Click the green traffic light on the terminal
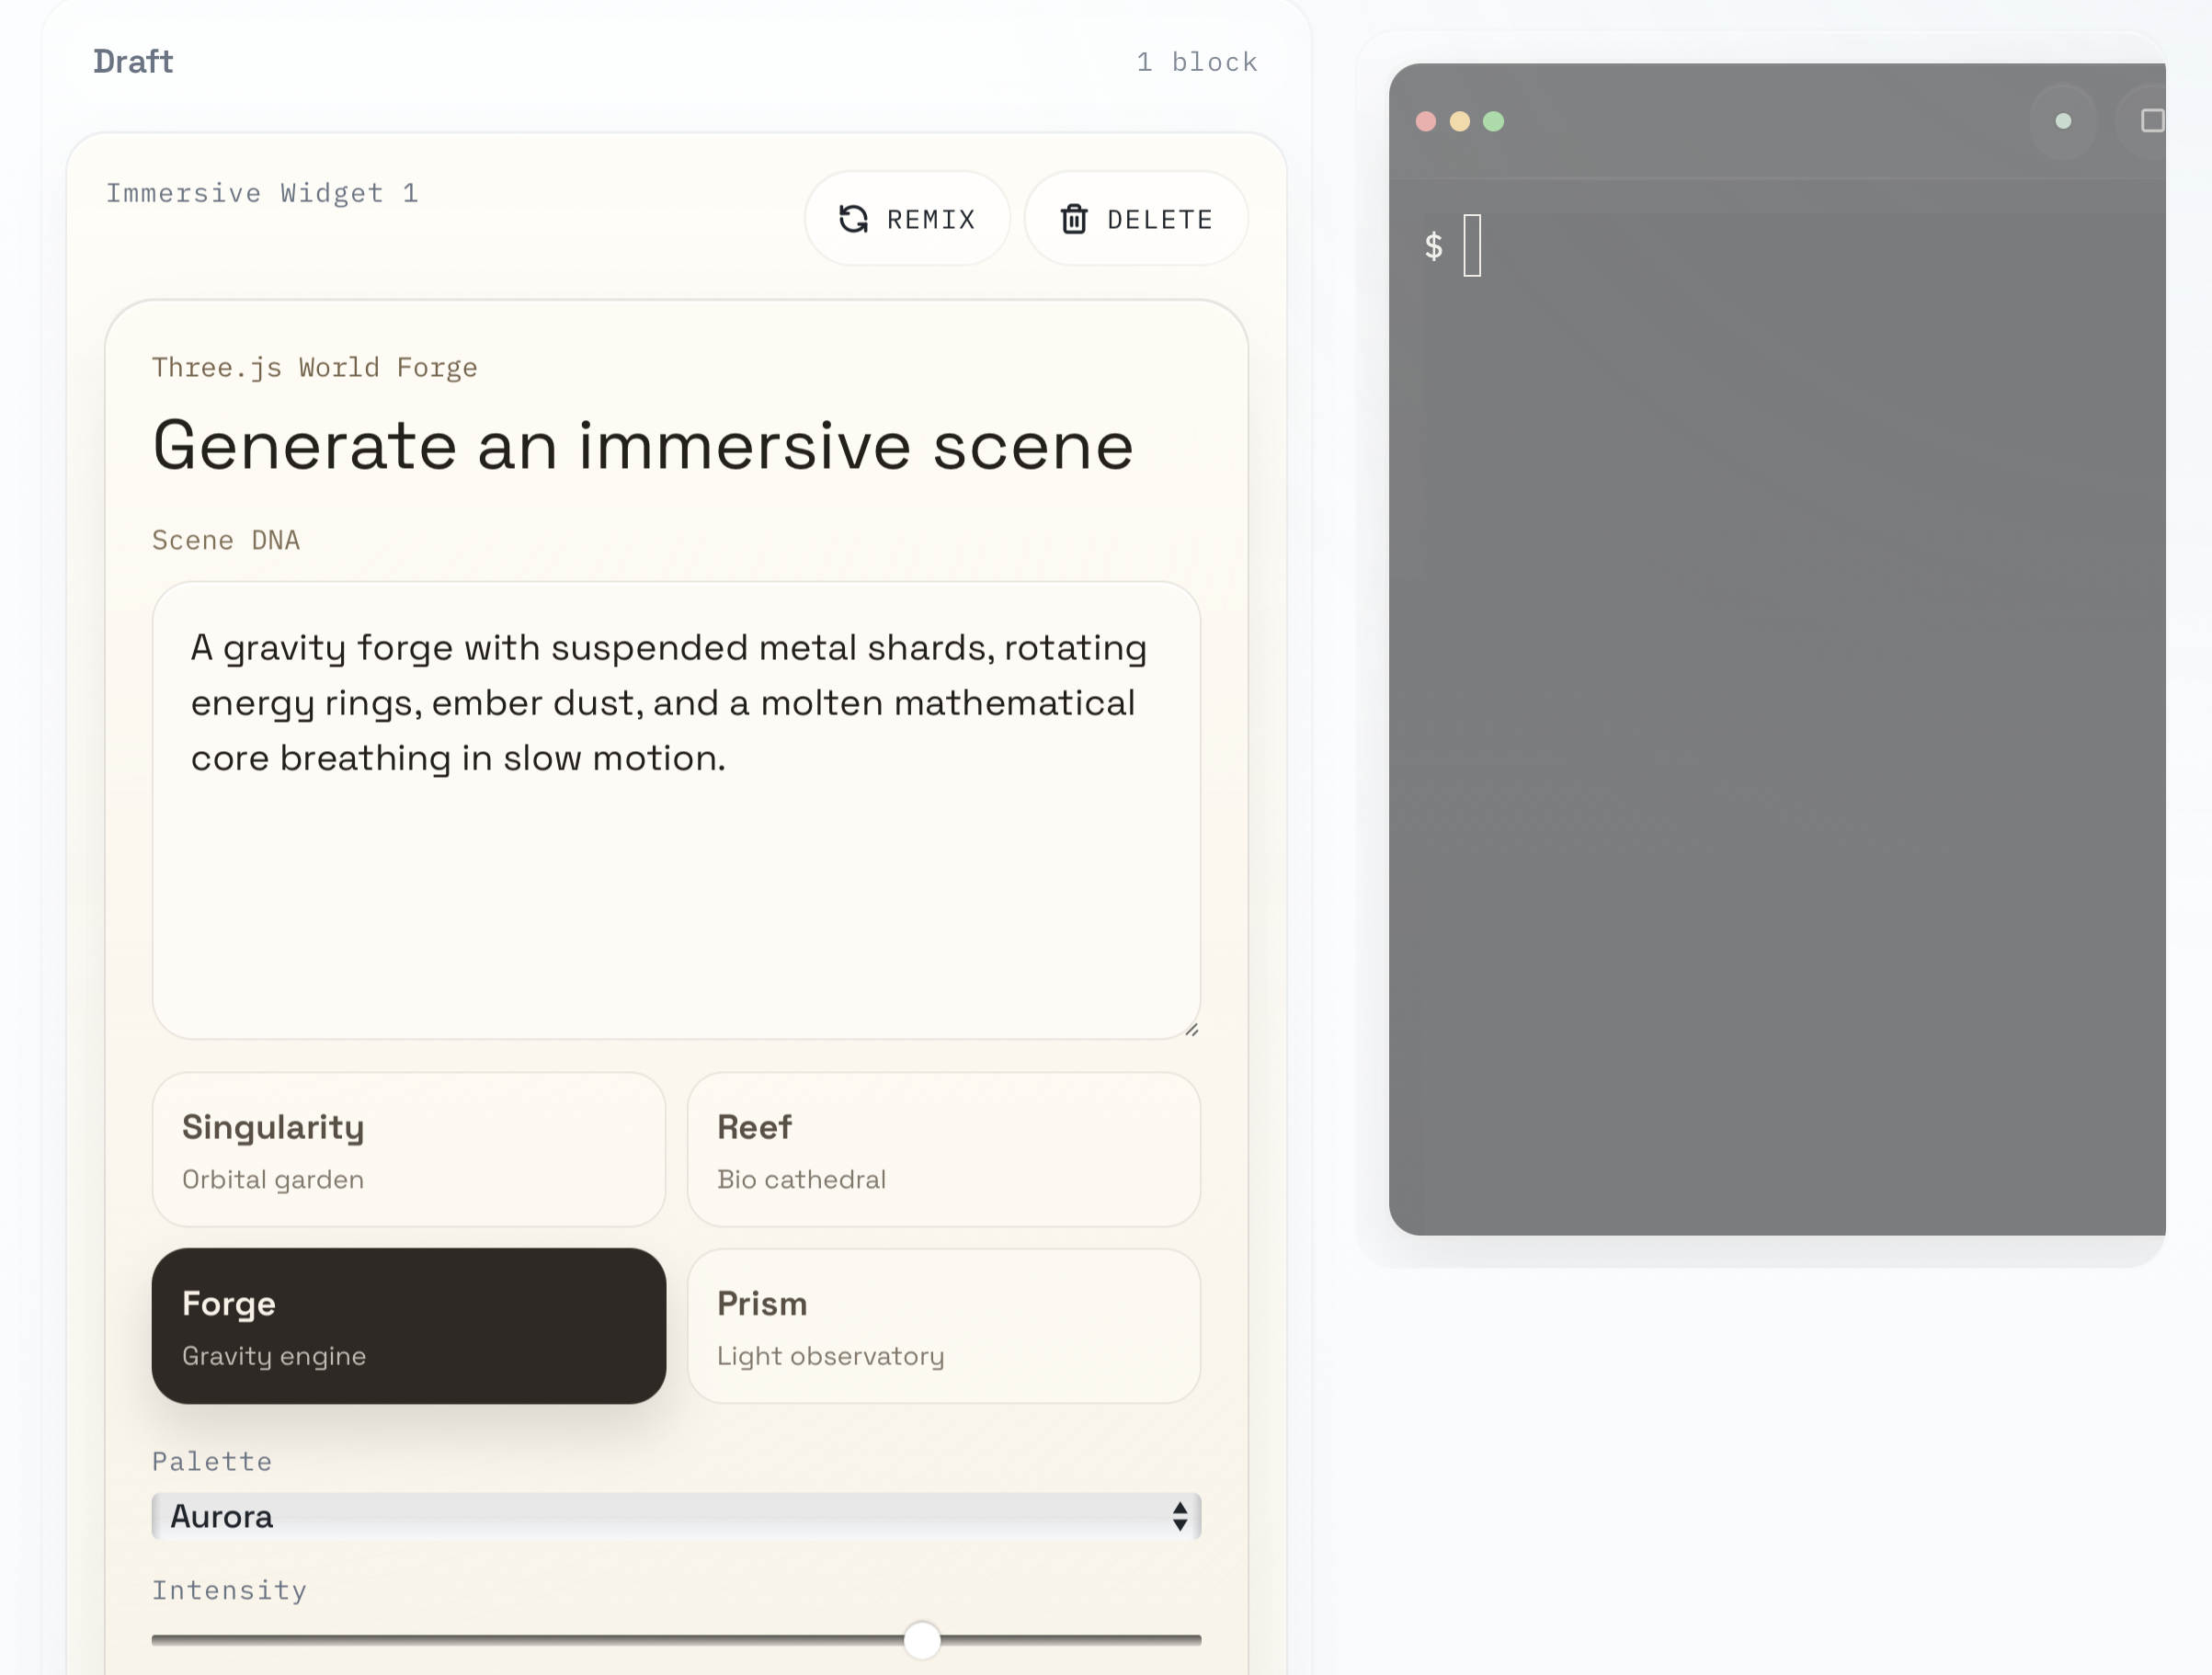 [x=1494, y=121]
